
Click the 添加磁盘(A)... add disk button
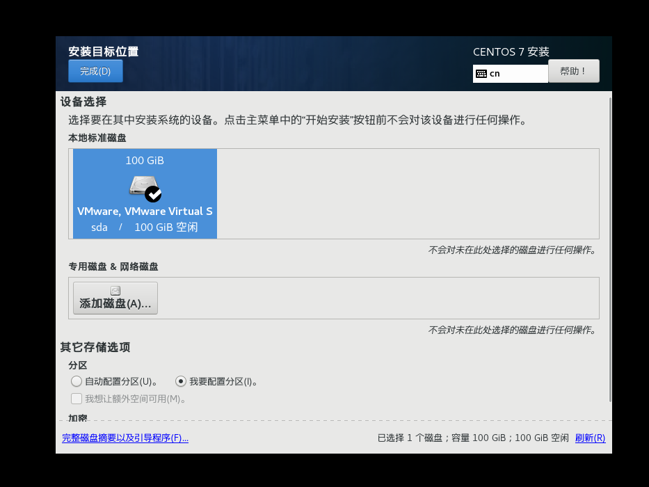[115, 298]
